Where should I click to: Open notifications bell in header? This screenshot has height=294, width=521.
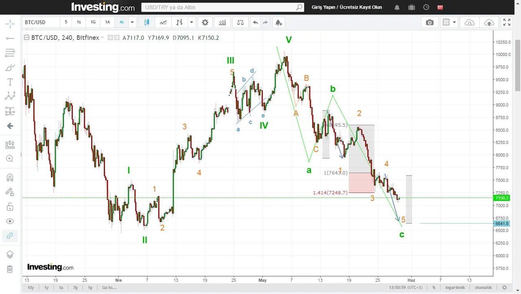[397, 7]
